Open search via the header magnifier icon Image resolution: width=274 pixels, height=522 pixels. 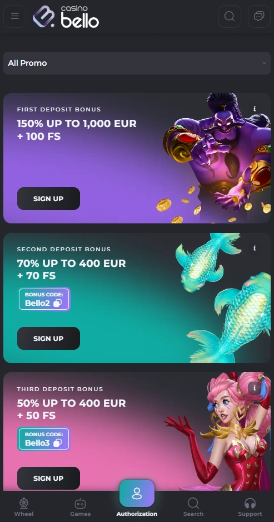(x=230, y=16)
